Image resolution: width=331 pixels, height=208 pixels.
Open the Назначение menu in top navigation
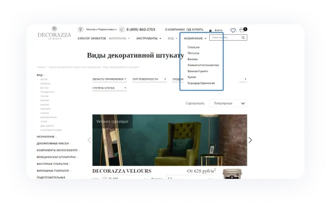pyautogui.click(x=195, y=39)
